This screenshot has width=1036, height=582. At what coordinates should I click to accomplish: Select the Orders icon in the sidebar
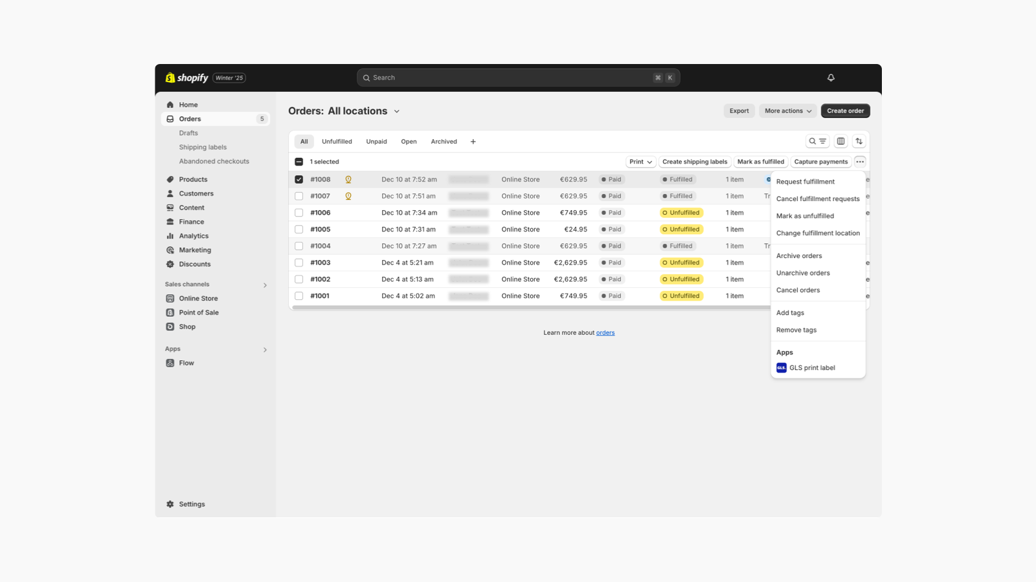(x=170, y=118)
